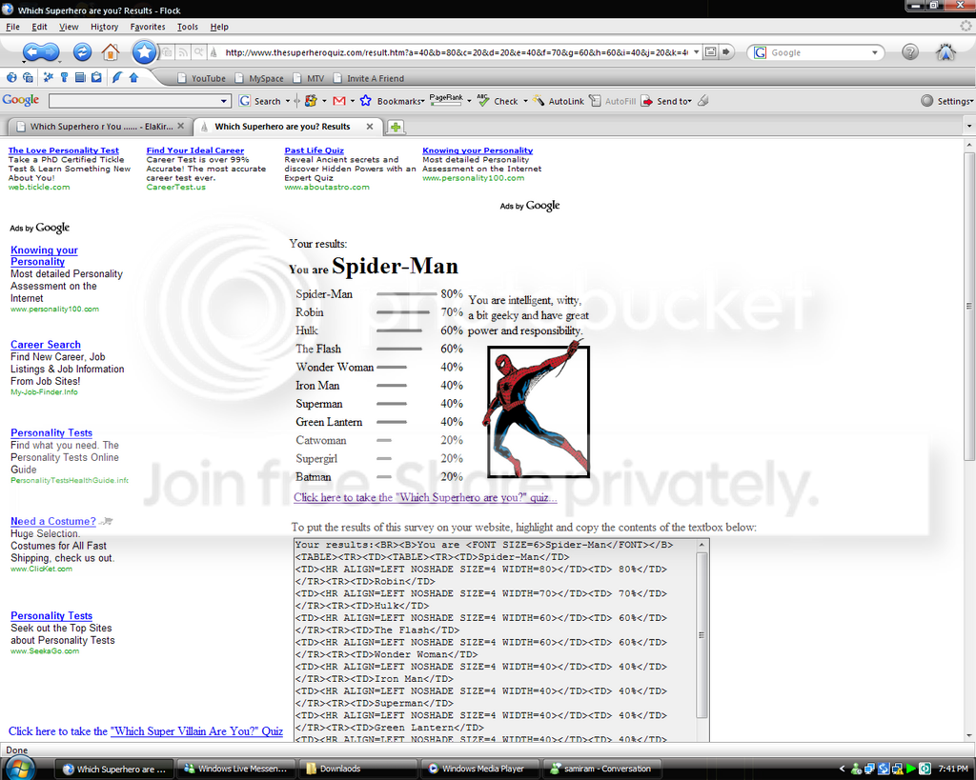Click the AutoLink wand button

tap(559, 101)
